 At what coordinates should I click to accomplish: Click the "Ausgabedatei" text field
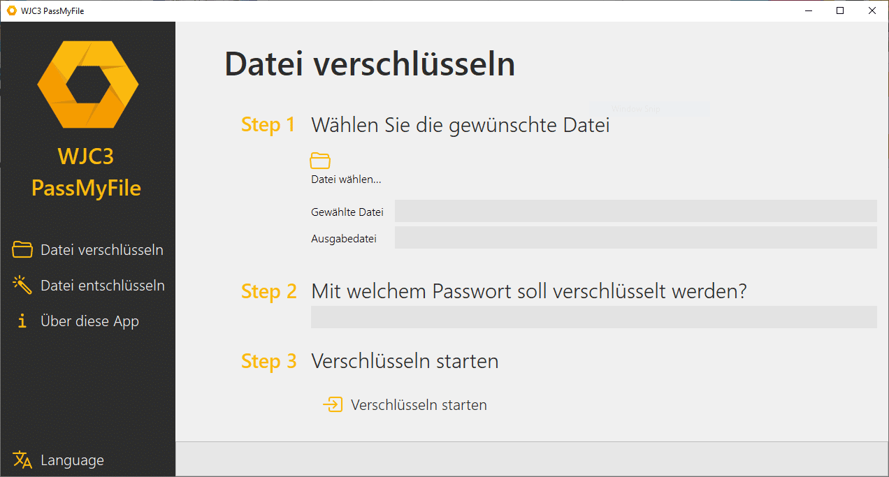636,237
